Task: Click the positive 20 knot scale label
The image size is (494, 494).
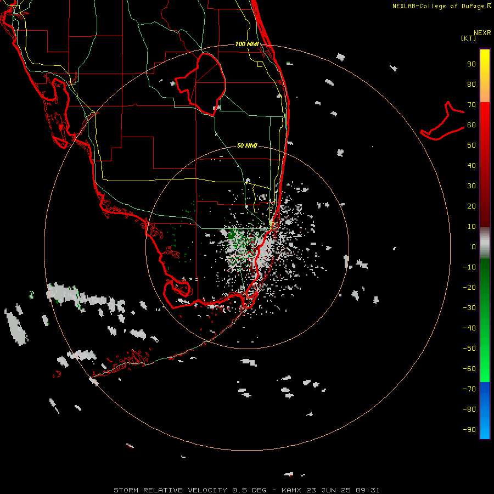Action: click(x=471, y=206)
